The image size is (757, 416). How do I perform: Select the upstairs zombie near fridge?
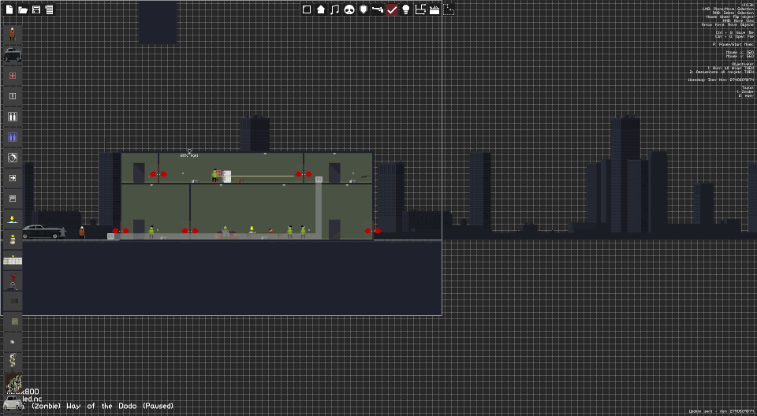pos(214,175)
